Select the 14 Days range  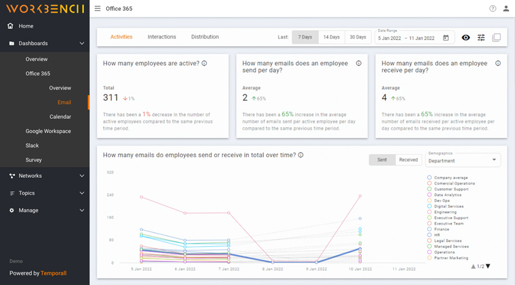[332, 37]
